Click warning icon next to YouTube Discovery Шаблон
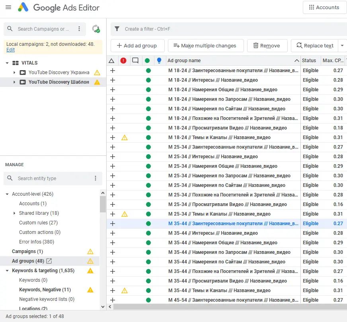The width and height of the screenshot is (347, 322). 97,82
